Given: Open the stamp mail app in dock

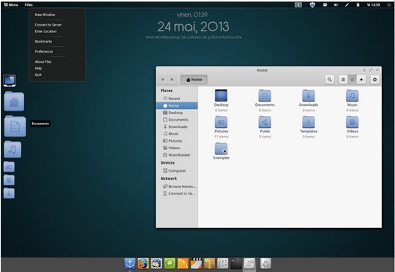Looking at the screenshot, I should pos(157,264).
